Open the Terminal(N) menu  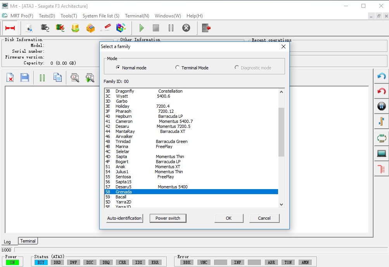137,16
